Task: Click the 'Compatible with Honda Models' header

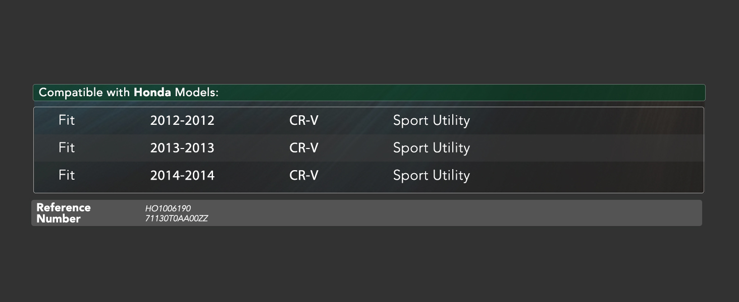Action: coord(369,93)
